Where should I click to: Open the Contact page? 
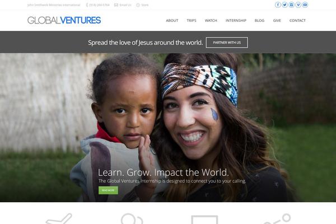(297, 21)
